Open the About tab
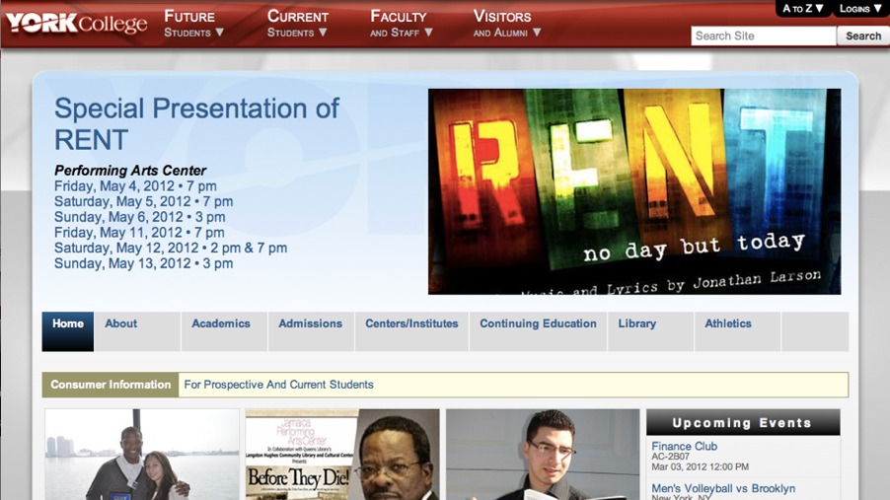 tap(137, 331)
